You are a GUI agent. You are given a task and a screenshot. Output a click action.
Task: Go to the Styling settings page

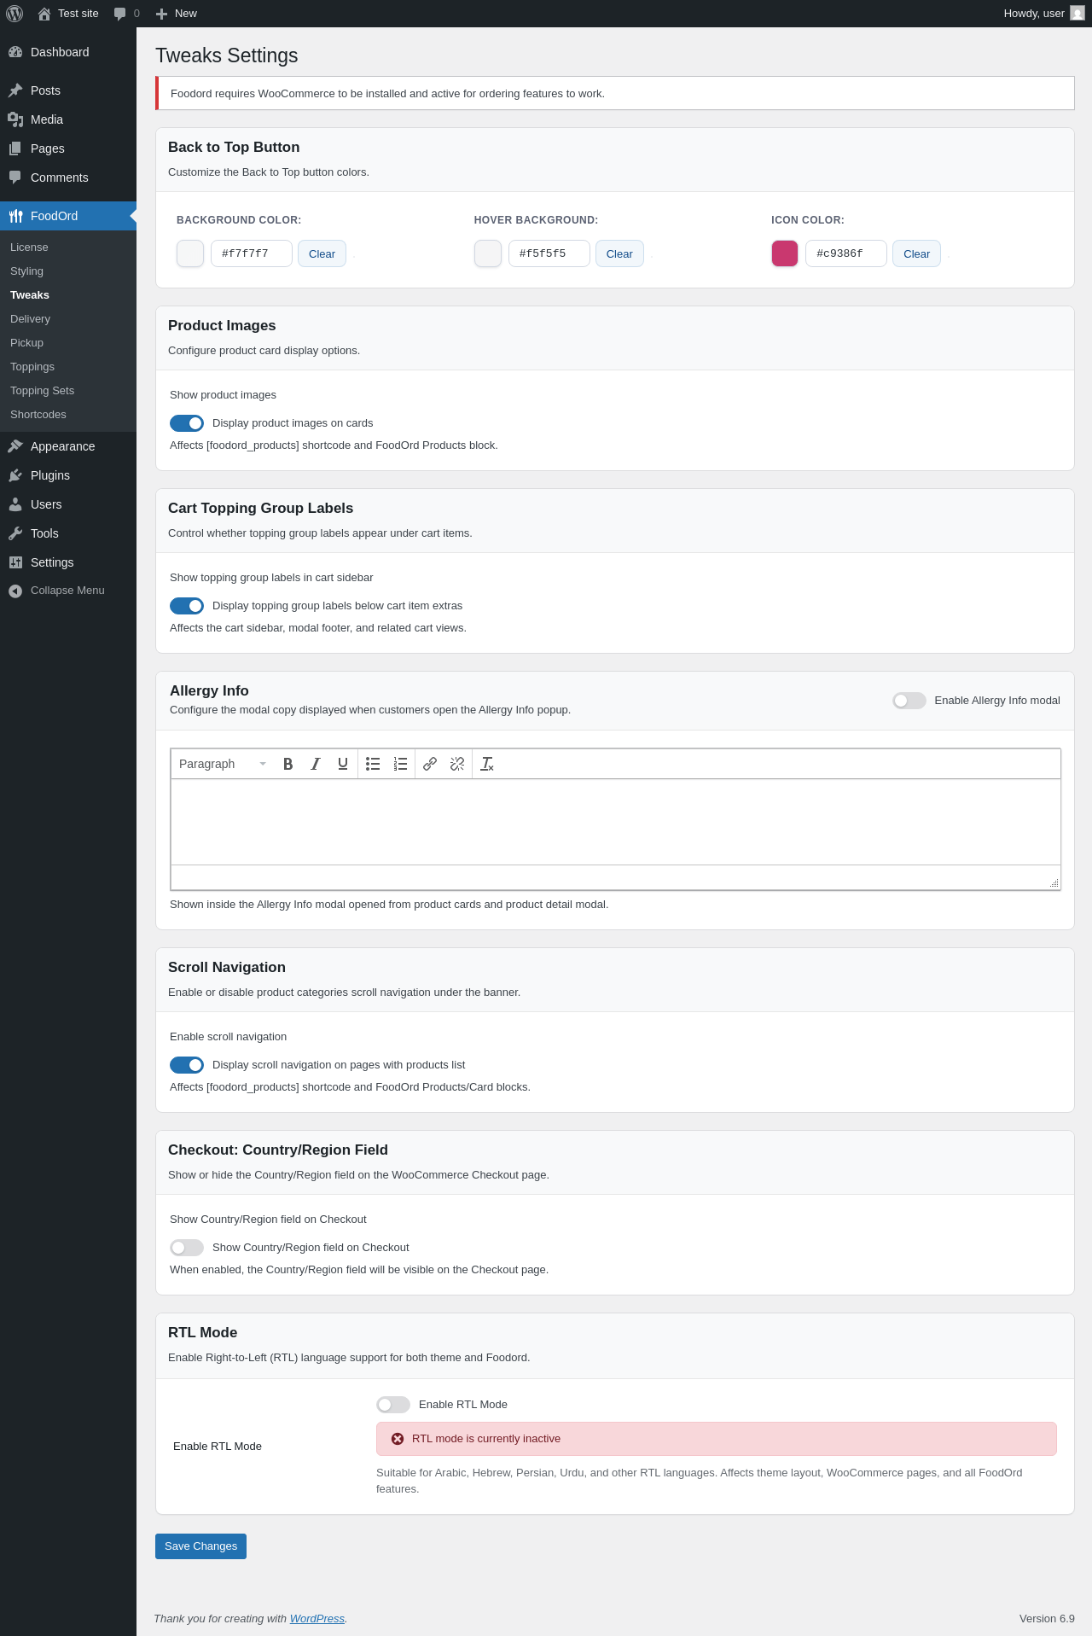(26, 271)
